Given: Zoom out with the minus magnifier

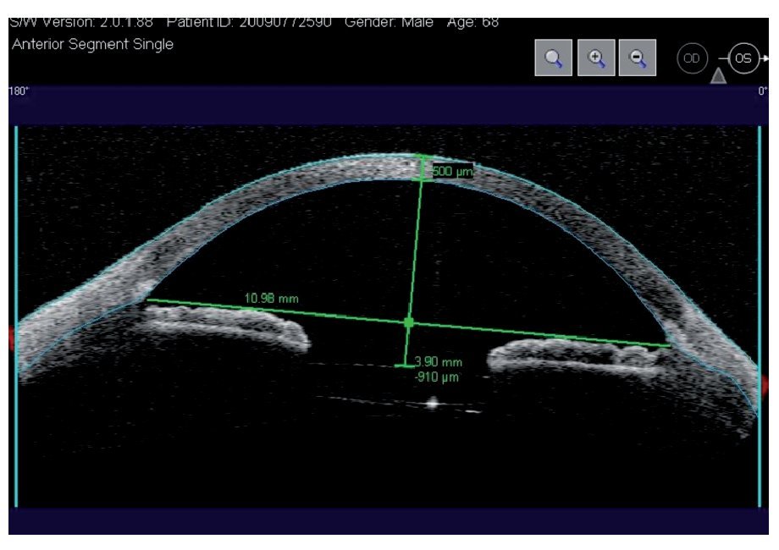Looking at the screenshot, I should click(x=638, y=59).
